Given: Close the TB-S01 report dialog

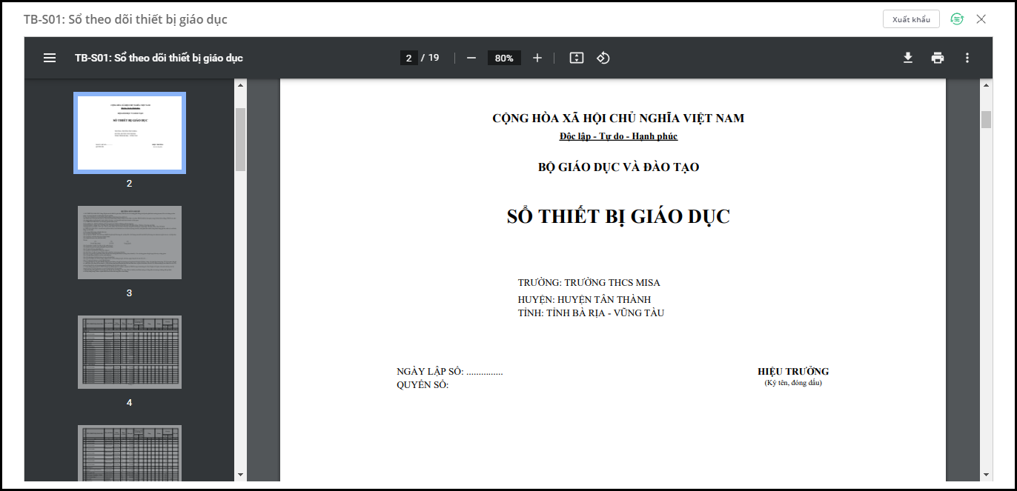Looking at the screenshot, I should coord(981,19).
